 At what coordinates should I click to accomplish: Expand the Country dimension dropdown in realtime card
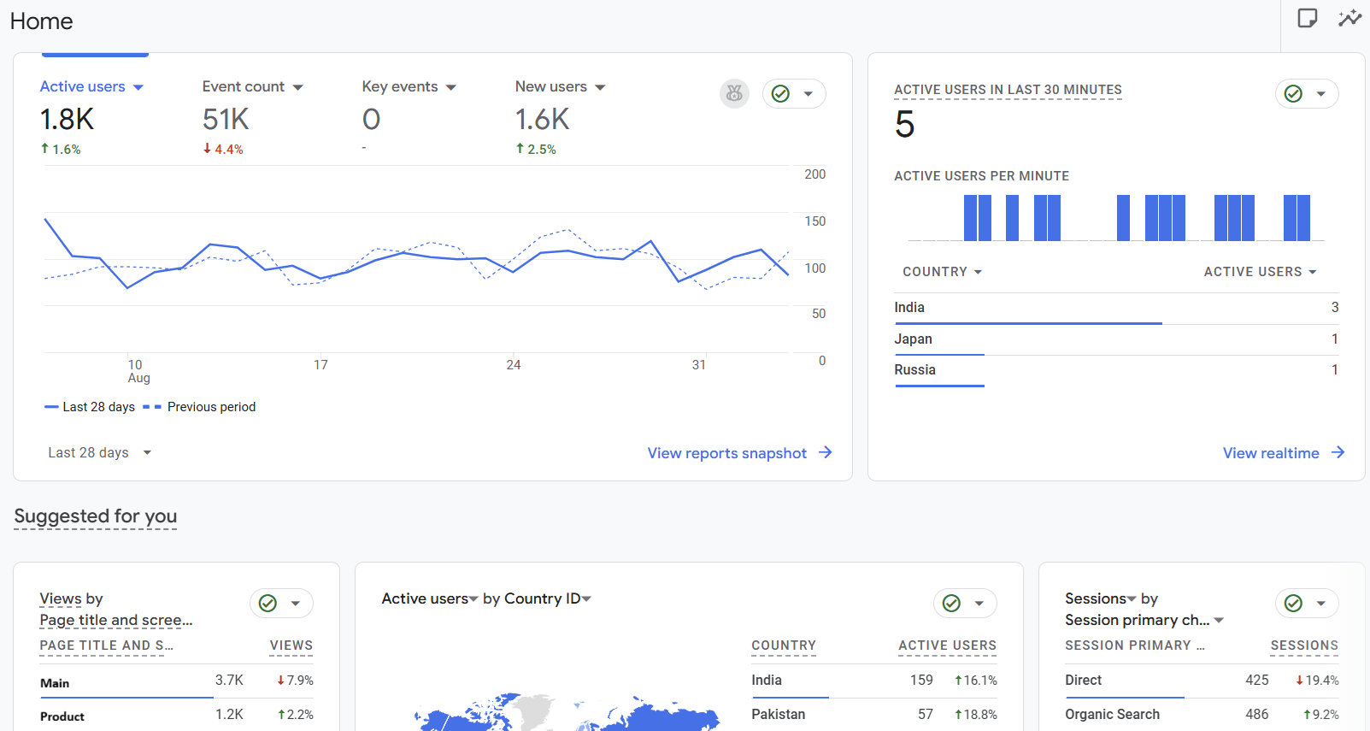point(978,272)
